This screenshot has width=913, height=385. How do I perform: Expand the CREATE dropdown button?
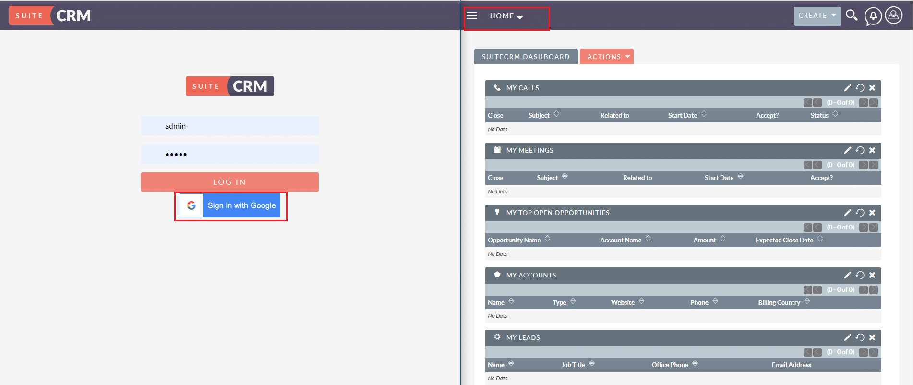point(817,16)
